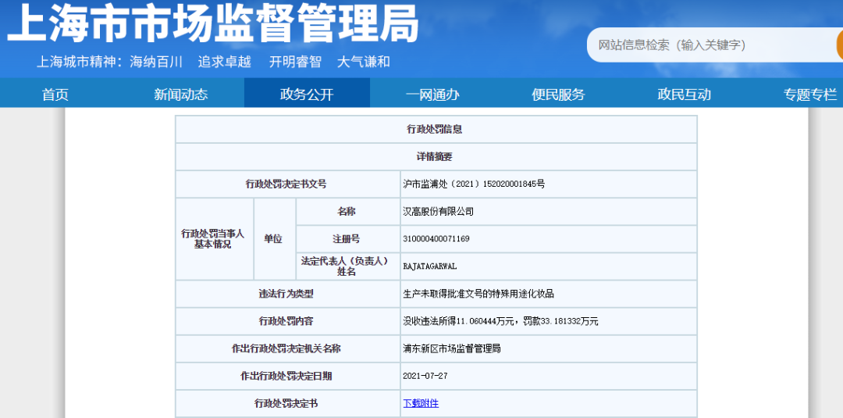Click the 作出行政处罚决定机关名称 label
Image resolution: width=843 pixels, height=418 pixels.
(x=287, y=348)
